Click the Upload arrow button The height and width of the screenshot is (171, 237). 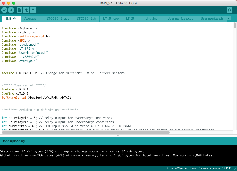[11, 10]
